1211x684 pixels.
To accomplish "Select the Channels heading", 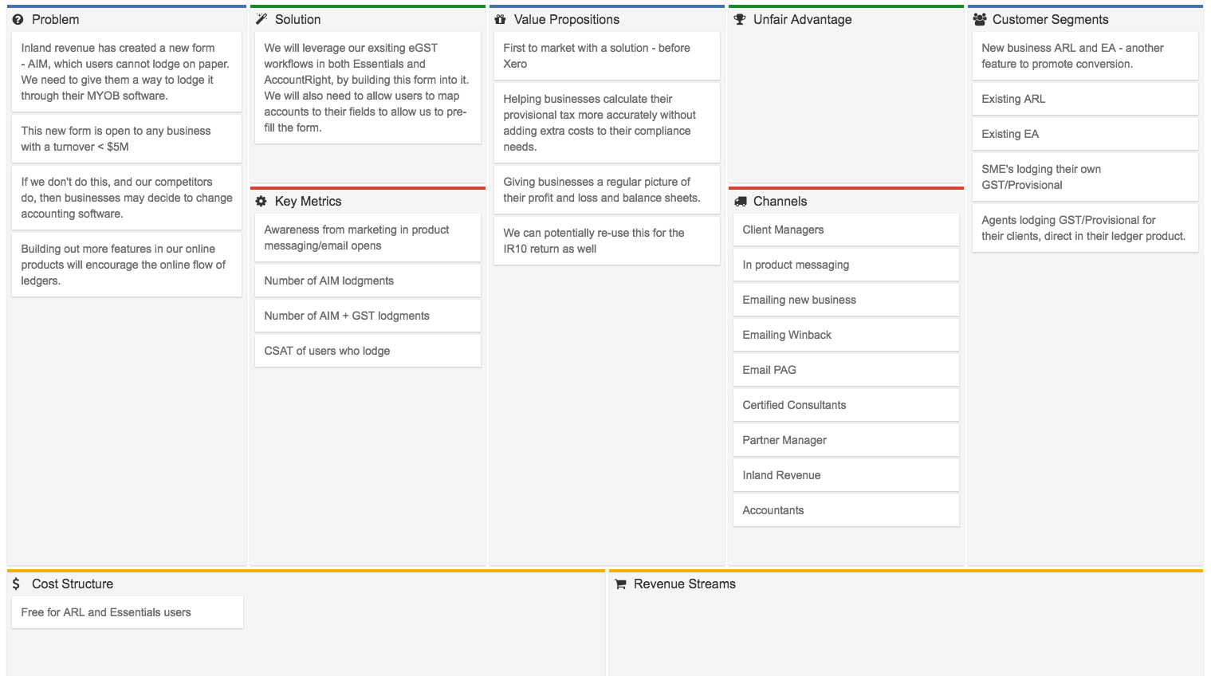I will point(780,201).
